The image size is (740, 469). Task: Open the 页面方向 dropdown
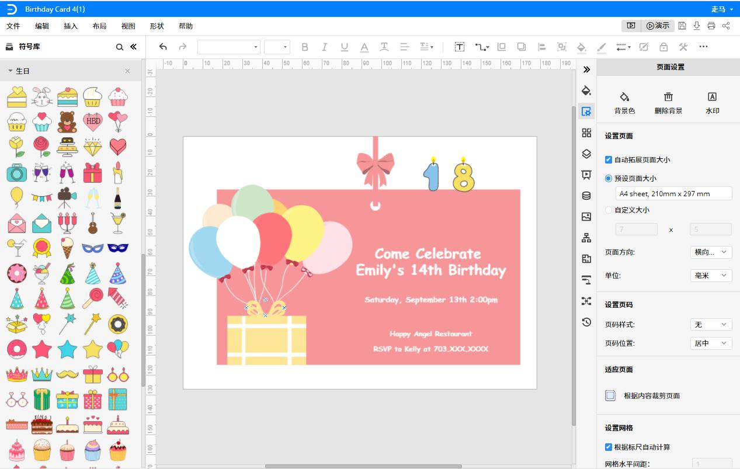[x=711, y=252]
